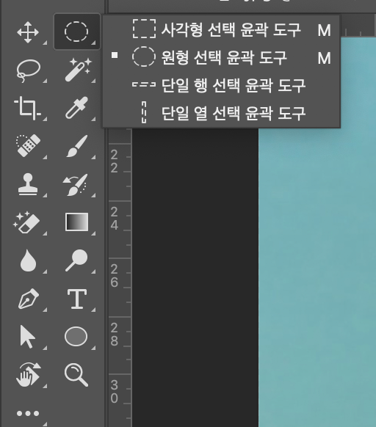Select the Ellipse shape tool

[76, 336]
